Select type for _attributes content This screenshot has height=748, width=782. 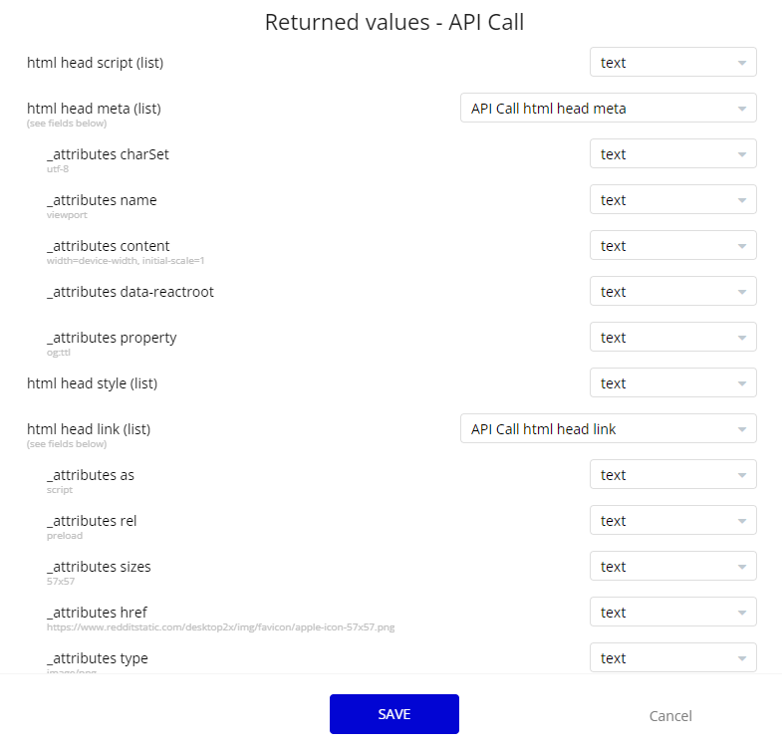coord(672,246)
